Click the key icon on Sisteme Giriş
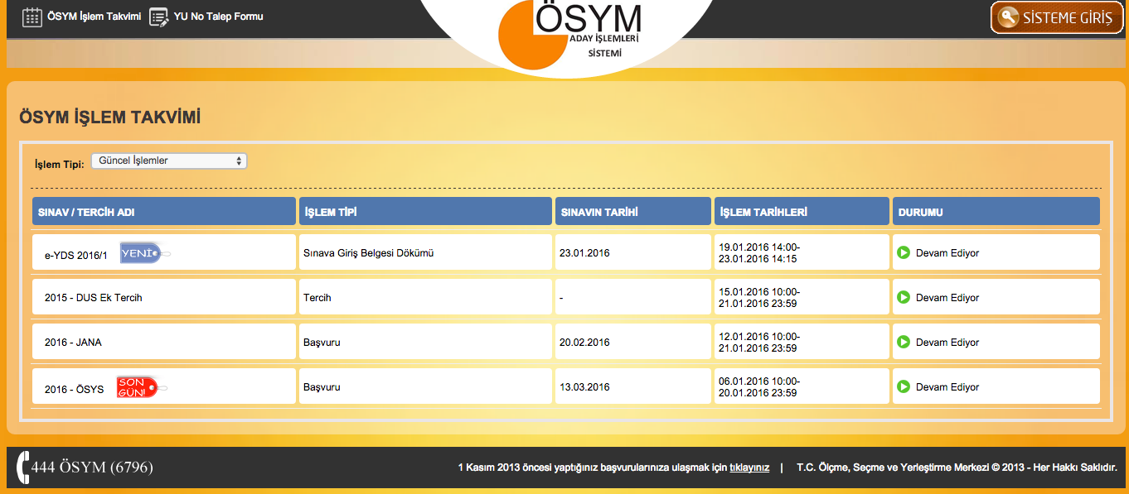Screen dimensions: 1129x494 (1008, 17)
